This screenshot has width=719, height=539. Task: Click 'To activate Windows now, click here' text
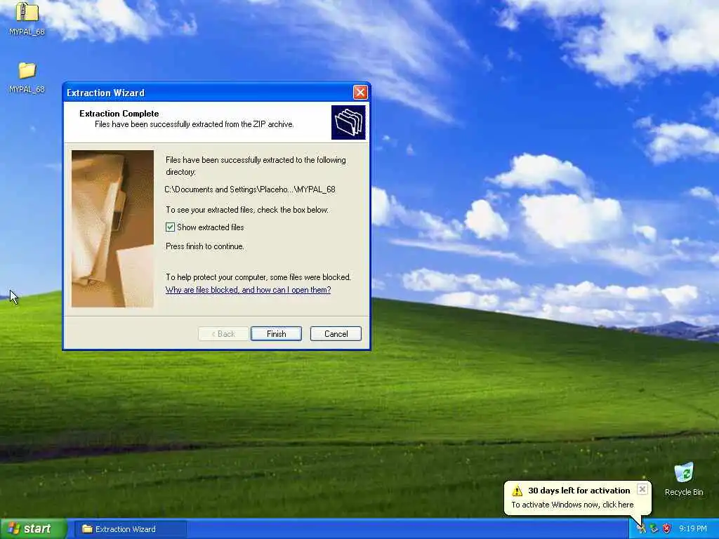[572, 505]
